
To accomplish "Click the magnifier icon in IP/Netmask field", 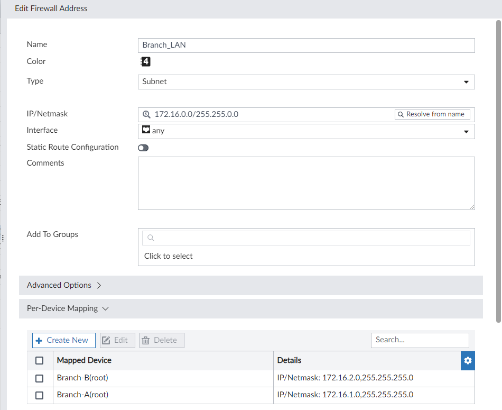I will tap(146, 114).
